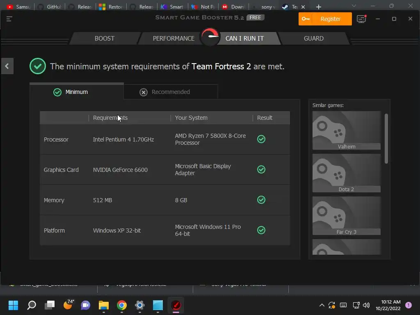Click 'AMD Ryzen 7 5800X 8-Core Processor' cell
The image size is (420, 315).
(x=210, y=139)
